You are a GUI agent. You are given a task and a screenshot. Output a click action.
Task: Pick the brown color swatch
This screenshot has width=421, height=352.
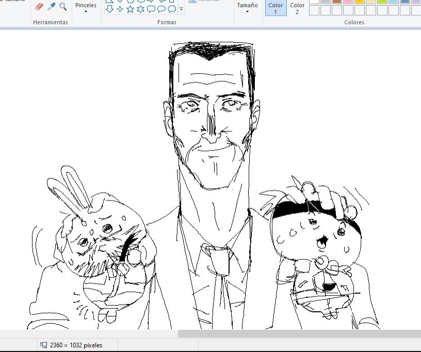click(337, 2)
